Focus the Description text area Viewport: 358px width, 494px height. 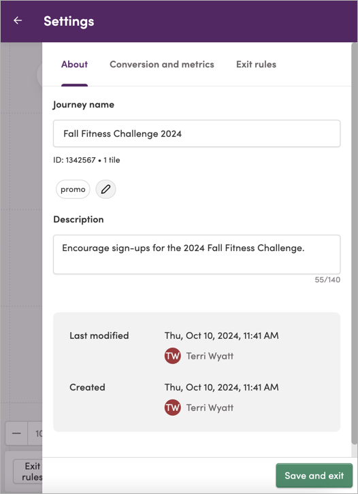point(197,254)
